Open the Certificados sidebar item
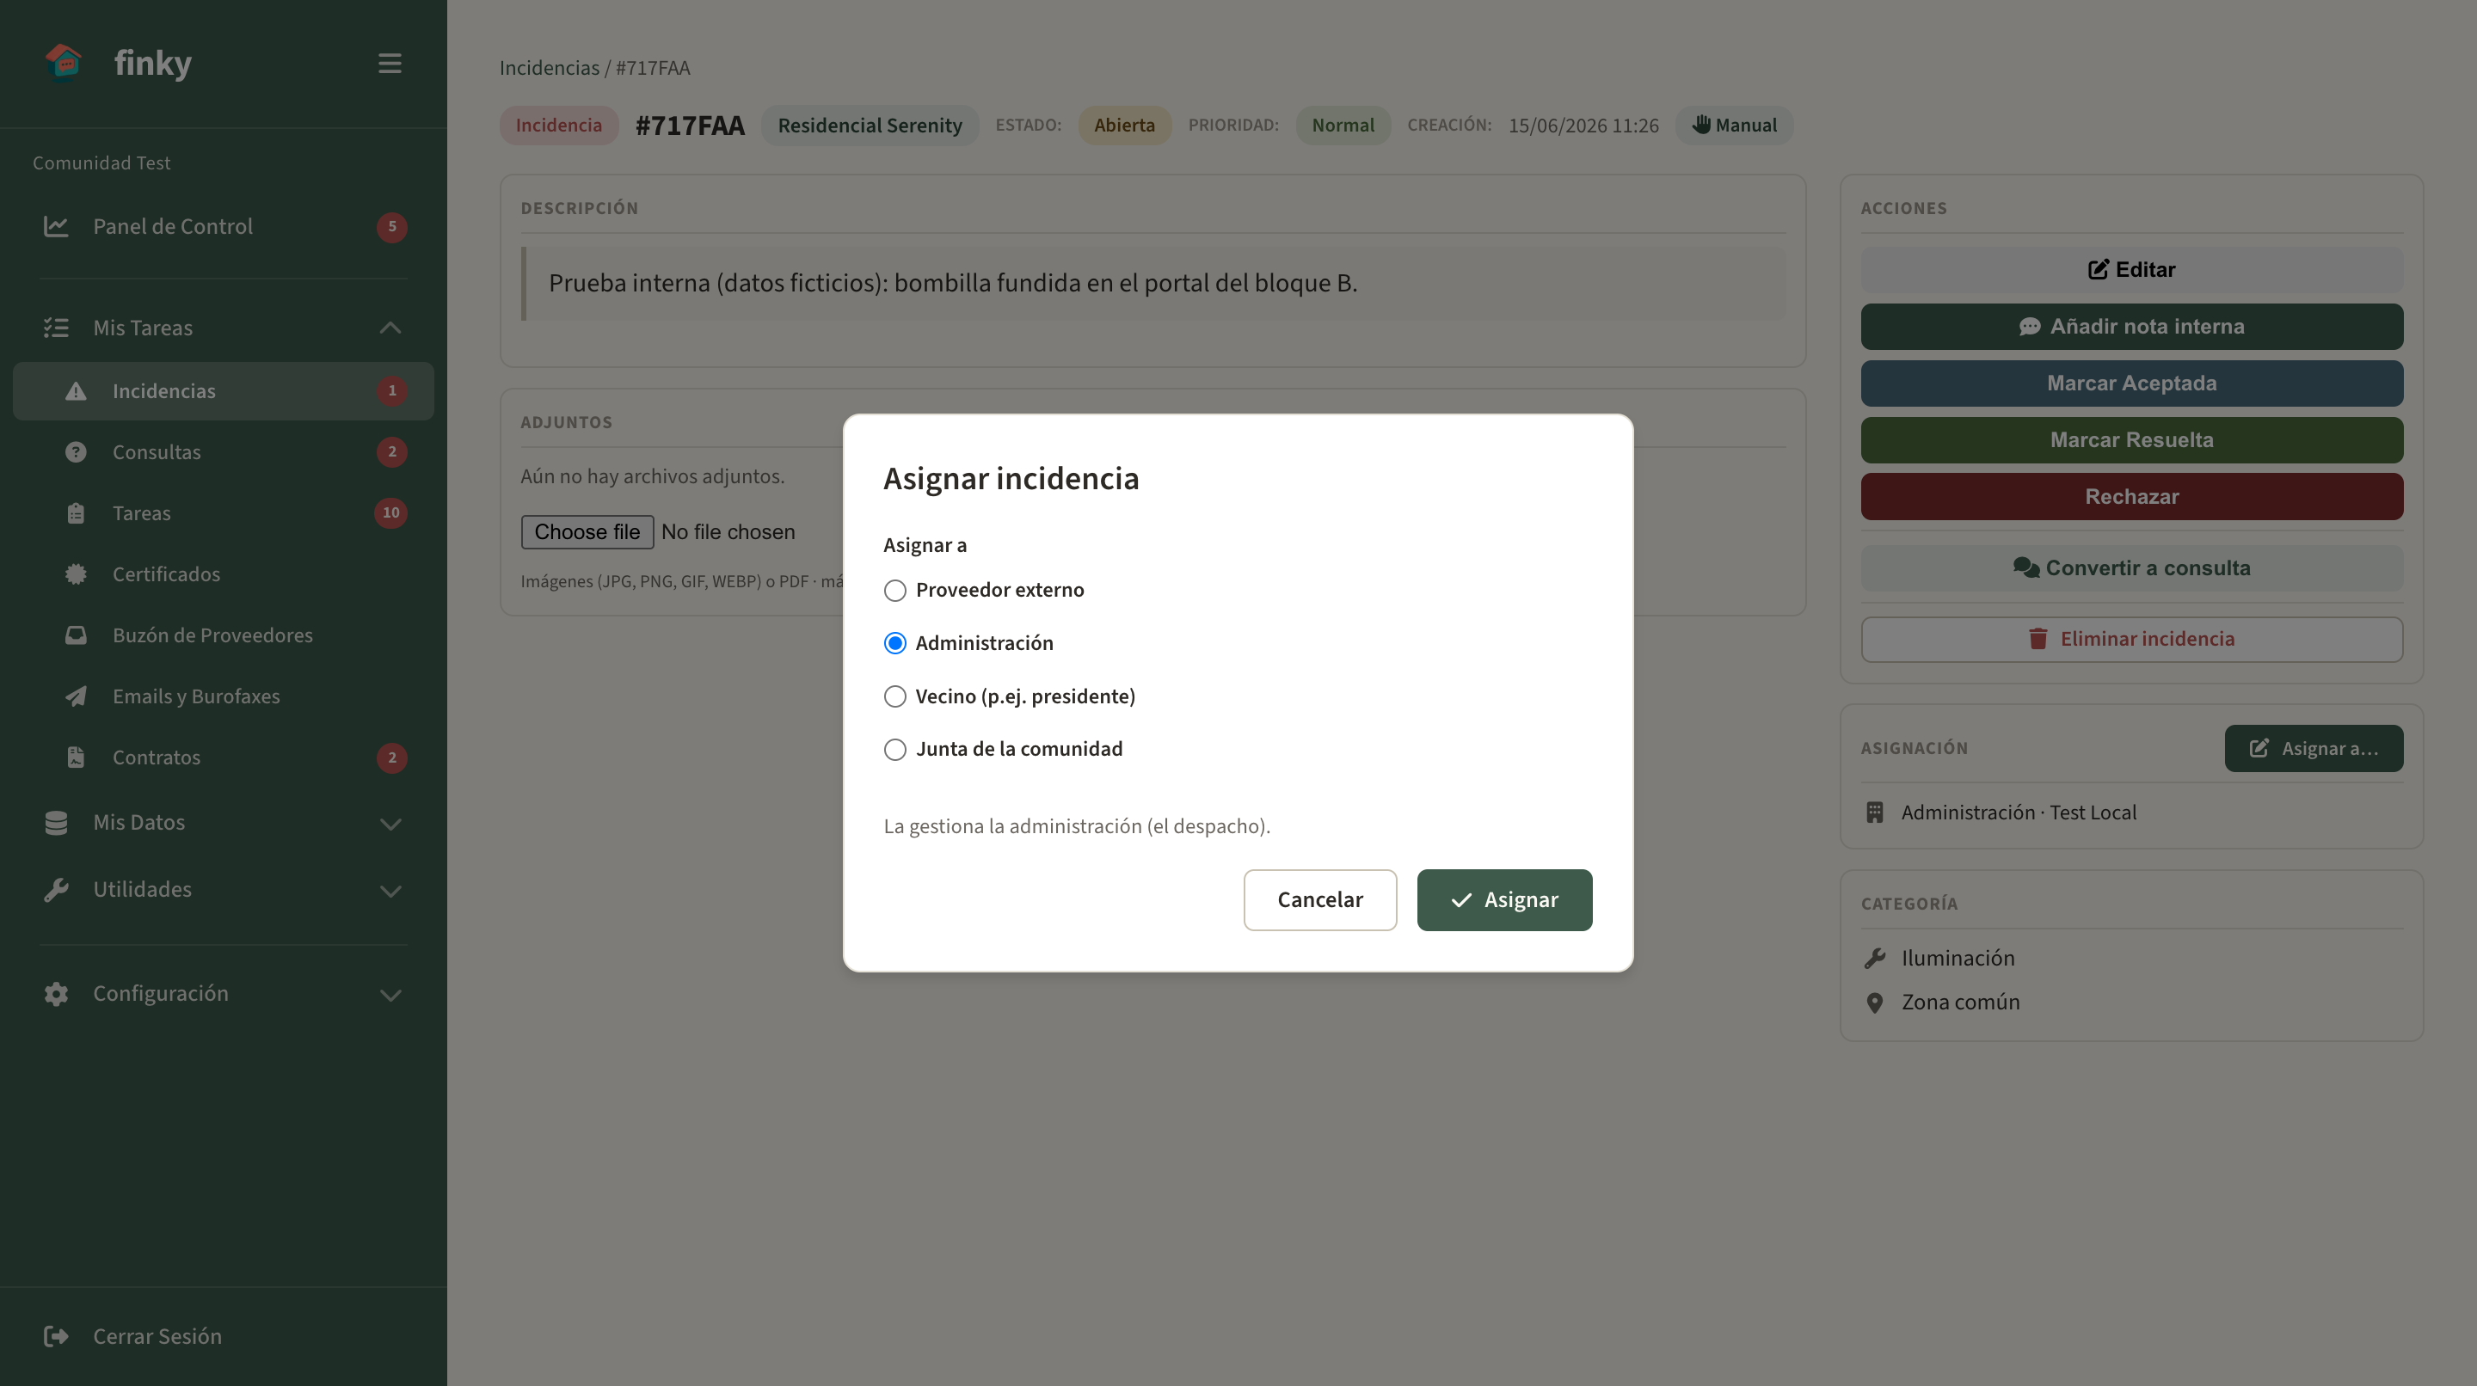This screenshot has height=1386, width=2477. coord(223,573)
